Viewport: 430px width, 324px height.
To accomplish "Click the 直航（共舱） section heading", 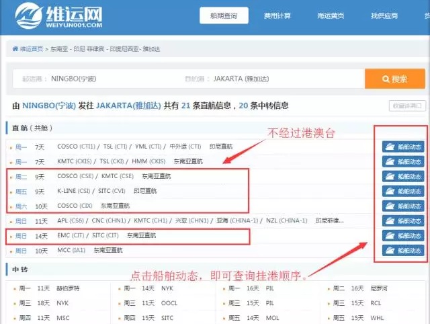I will pyautogui.click(x=32, y=128).
